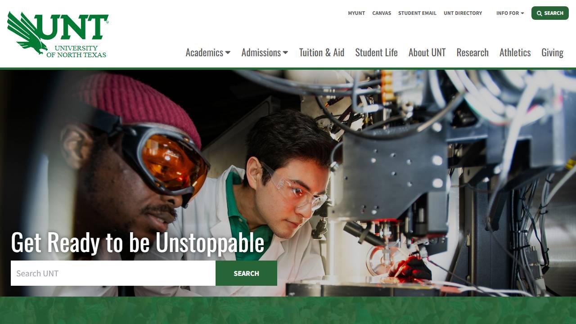
Task: Click the University of North Texas wordmark
Action: pyautogui.click(x=76, y=51)
